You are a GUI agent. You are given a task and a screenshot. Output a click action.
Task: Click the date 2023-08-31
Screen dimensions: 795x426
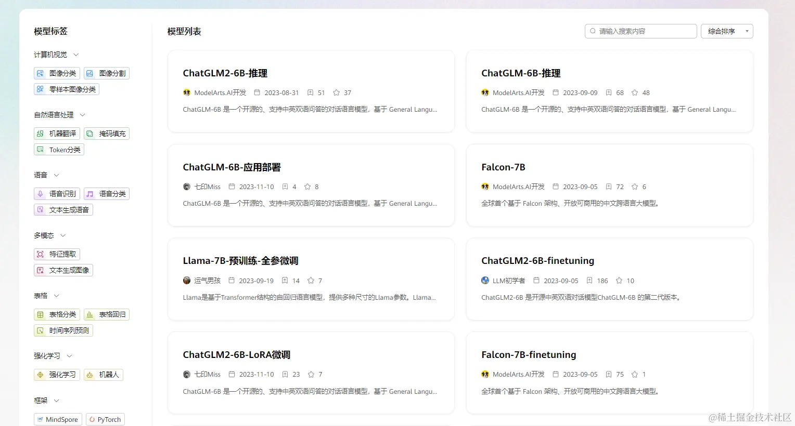281,92
